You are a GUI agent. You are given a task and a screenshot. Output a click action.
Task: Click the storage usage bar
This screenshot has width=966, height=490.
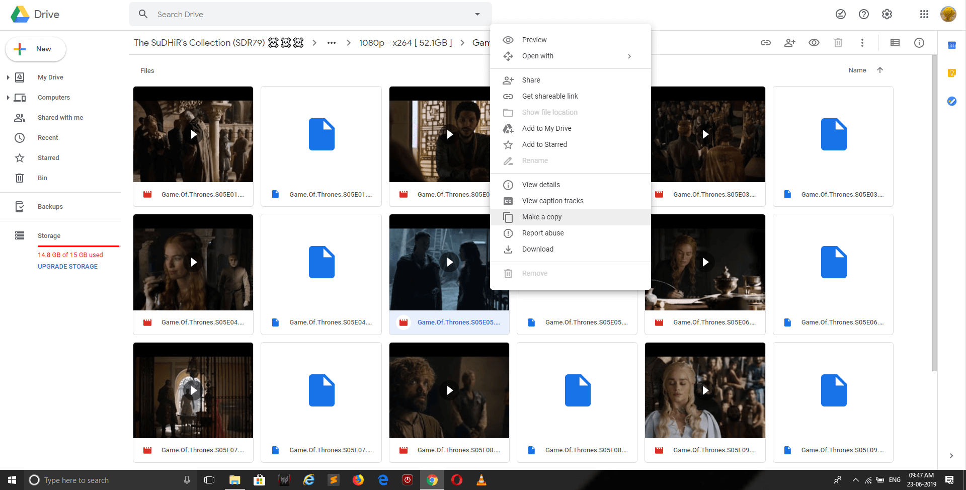pyautogui.click(x=78, y=246)
